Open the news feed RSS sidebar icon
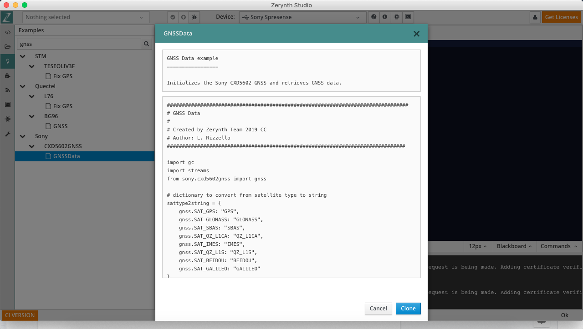Image resolution: width=583 pixels, height=329 pixels. click(7, 90)
